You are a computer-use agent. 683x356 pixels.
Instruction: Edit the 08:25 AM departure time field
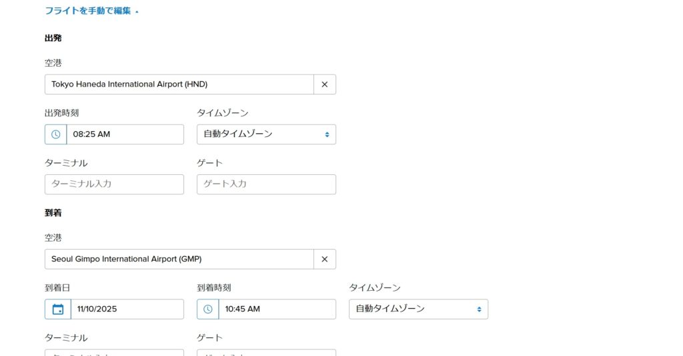click(x=125, y=134)
